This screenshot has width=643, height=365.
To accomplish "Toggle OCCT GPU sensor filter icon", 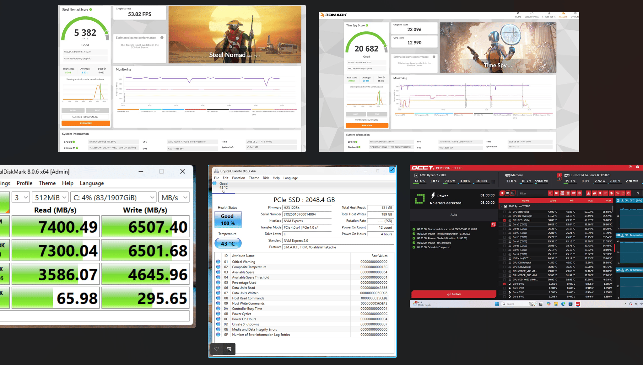I will click(x=556, y=193).
